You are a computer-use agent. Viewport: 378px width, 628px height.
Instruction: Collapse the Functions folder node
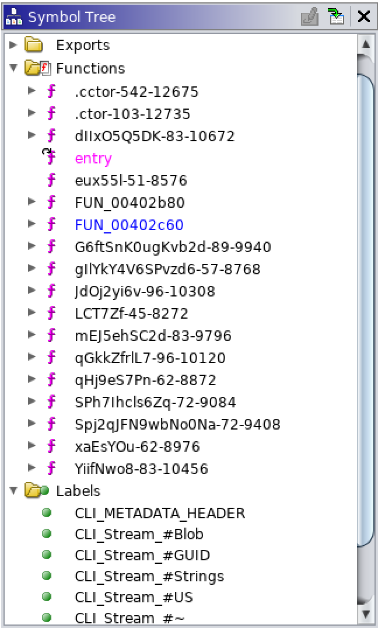(x=13, y=68)
